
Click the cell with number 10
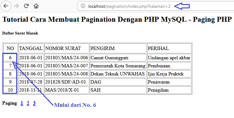pos(10,90)
